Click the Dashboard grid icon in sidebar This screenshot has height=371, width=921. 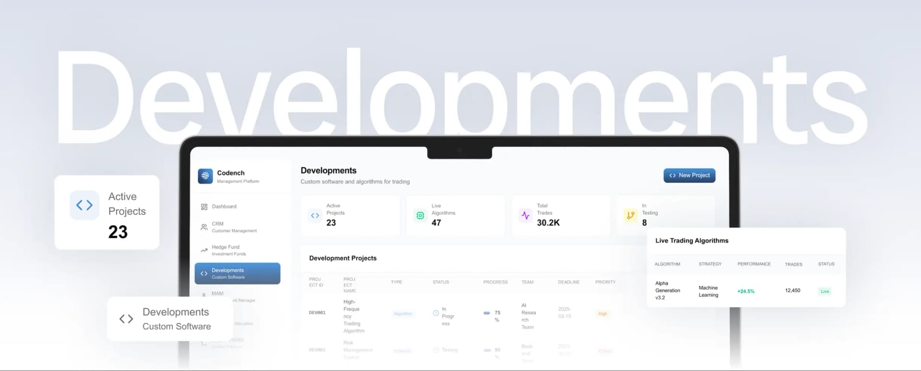[204, 207]
